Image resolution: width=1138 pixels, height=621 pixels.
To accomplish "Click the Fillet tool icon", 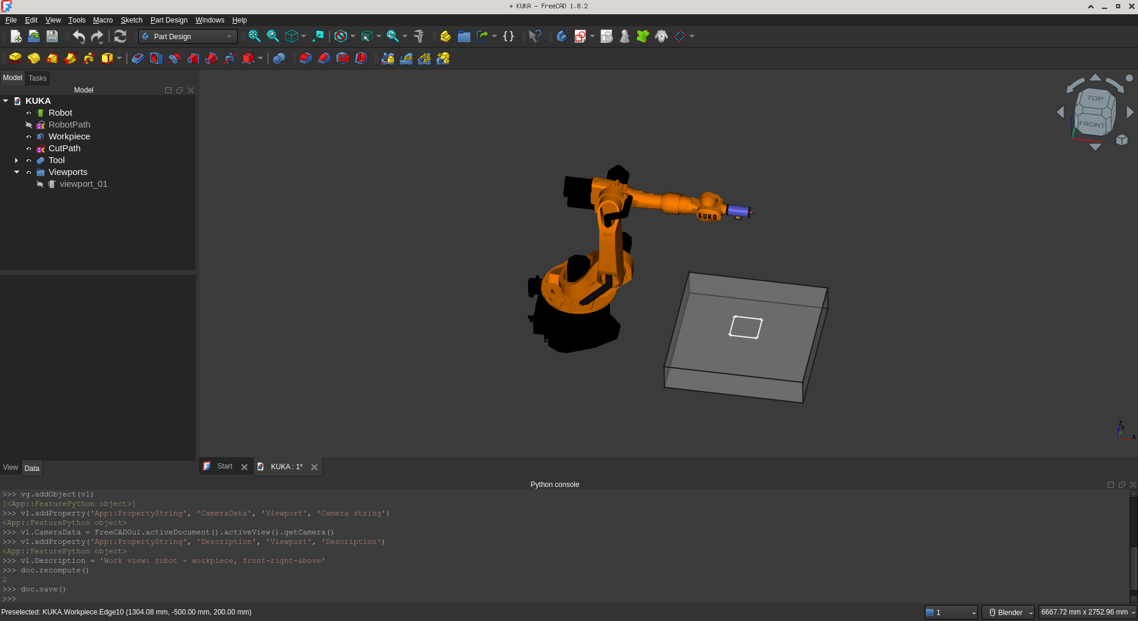I will (x=305, y=58).
